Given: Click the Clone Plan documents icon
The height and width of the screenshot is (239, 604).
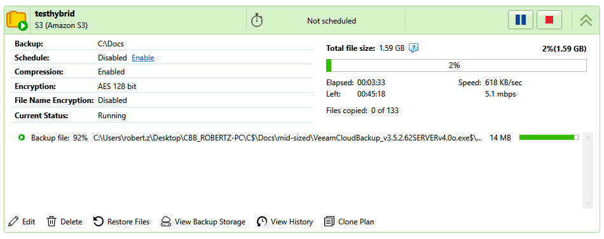Looking at the screenshot, I should 329,221.
